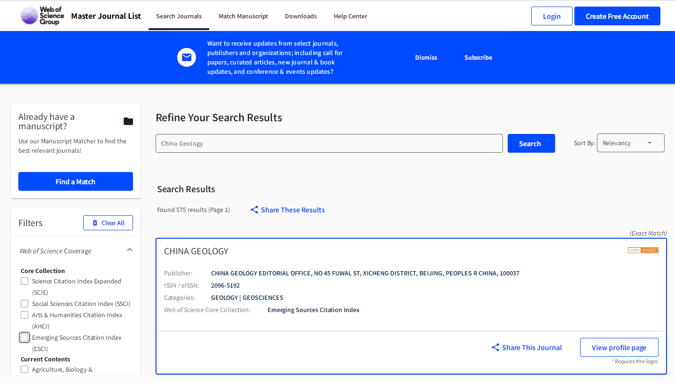Click the folder icon in the manuscript card
This screenshot has height=383, width=675.
tap(128, 122)
